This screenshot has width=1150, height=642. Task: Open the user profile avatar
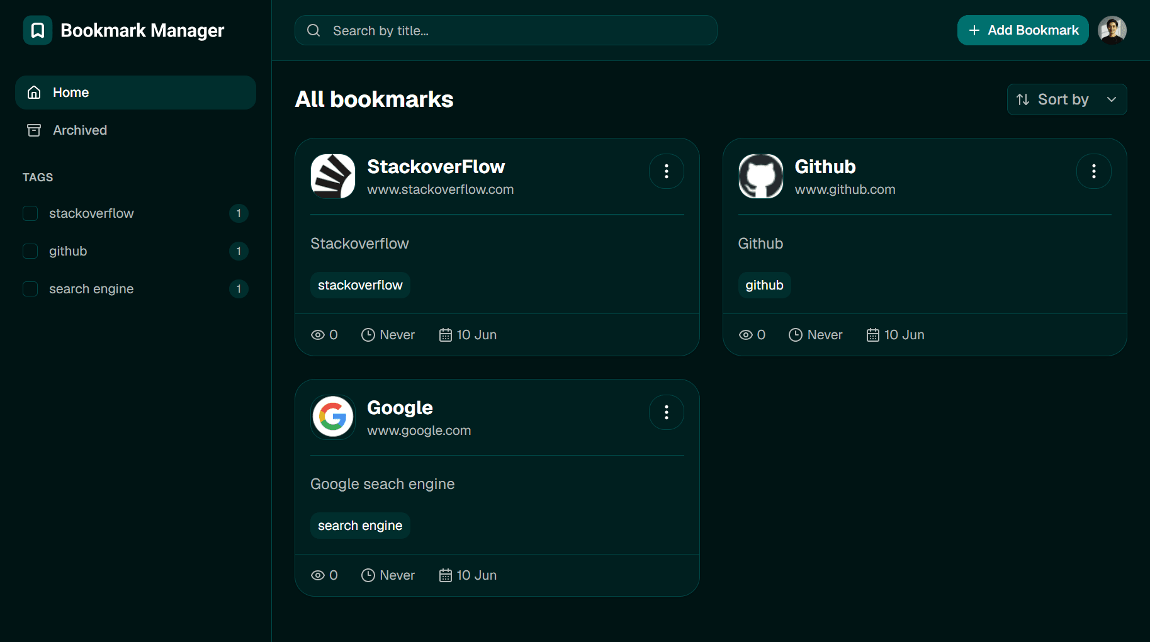pos(1112,30)
